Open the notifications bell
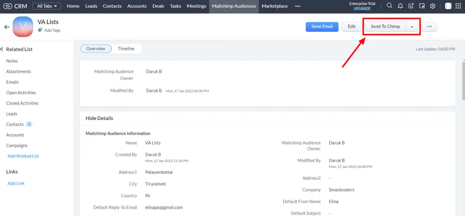465x216 pixels. 400,6
